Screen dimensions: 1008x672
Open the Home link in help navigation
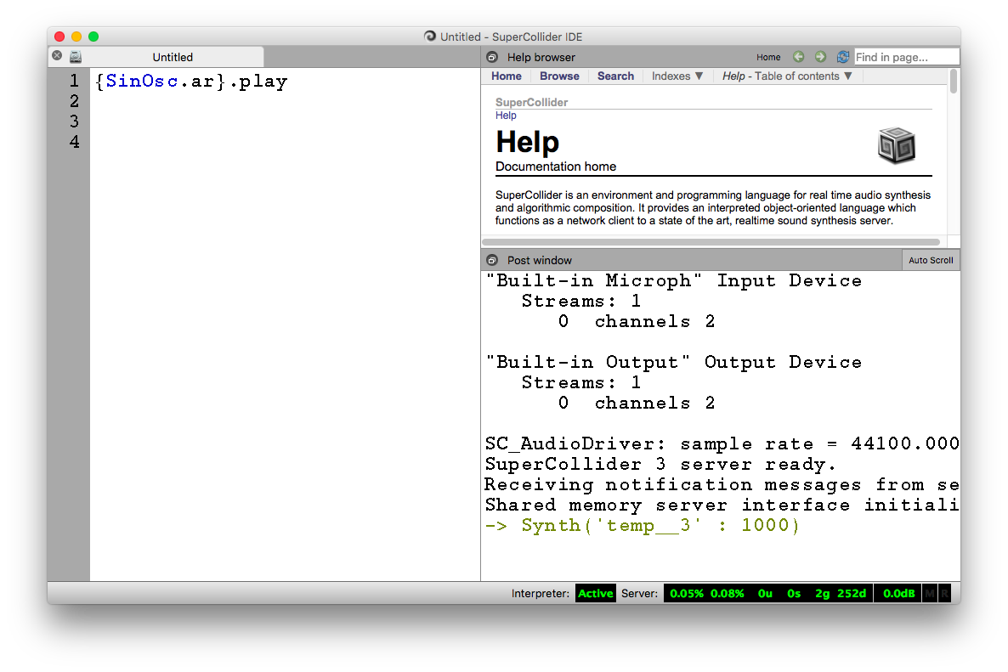coord(506,76)
